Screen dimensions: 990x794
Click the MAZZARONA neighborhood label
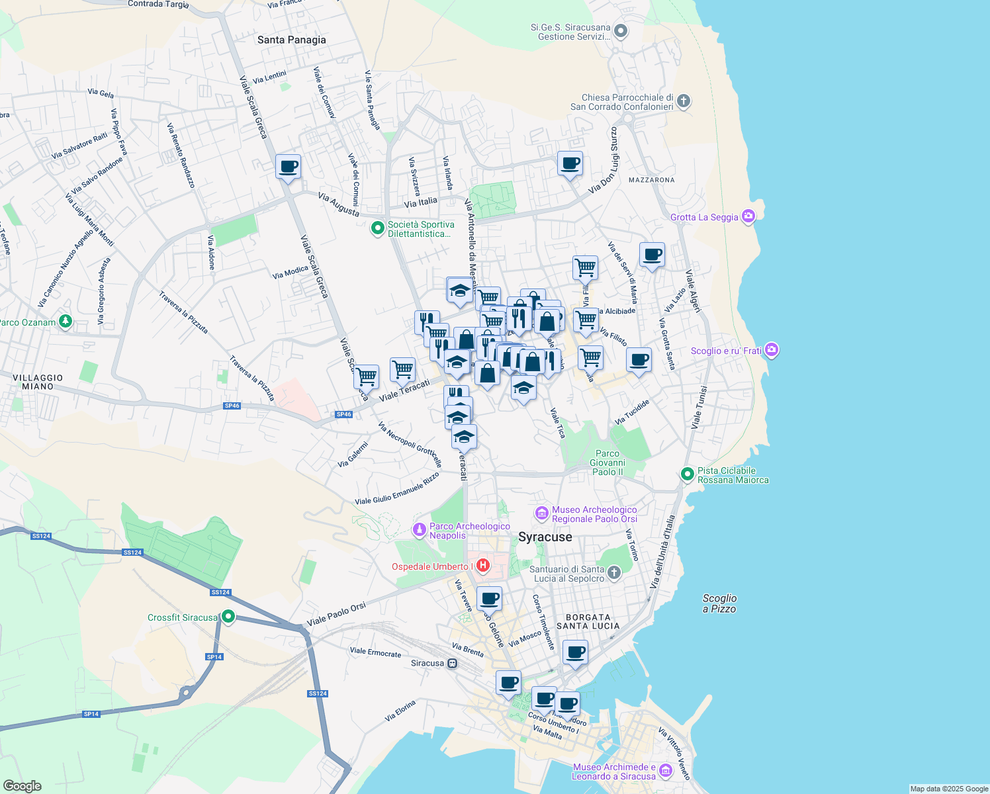pyautogui.click(x=652, y=180)
